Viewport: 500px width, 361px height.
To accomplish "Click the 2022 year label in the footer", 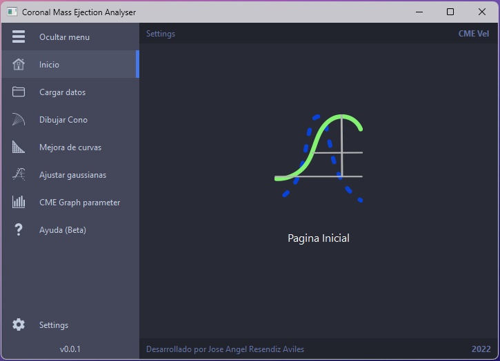I will point(481,349).
